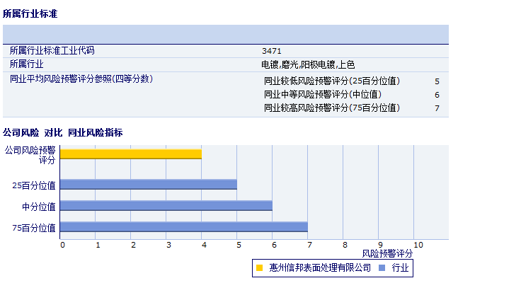Screen dimensions: 521x283
Task: Click the blue 75百分位值 bar
Action: coord(184,227)
